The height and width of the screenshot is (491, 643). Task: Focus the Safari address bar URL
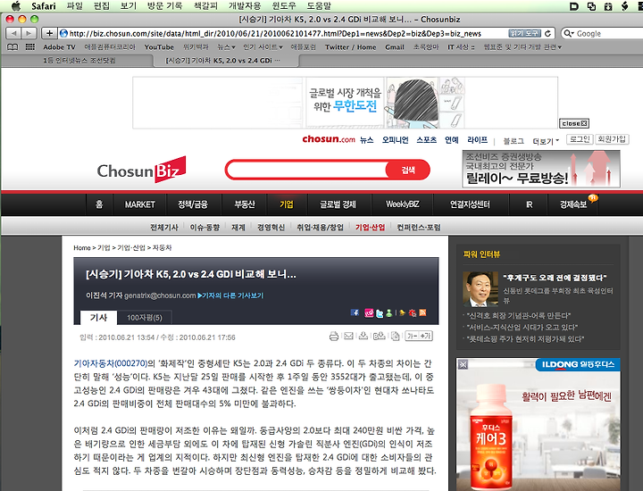283,33
